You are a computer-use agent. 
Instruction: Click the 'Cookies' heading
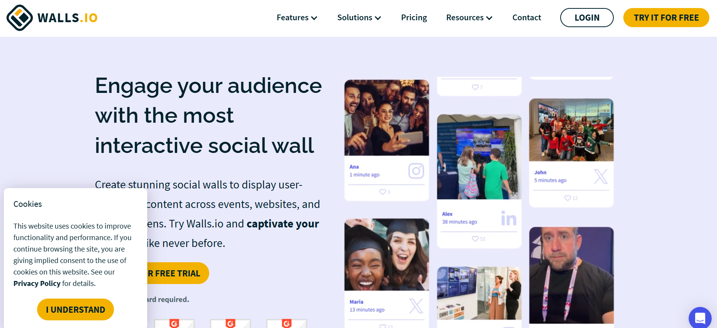(x=28, y=204)
